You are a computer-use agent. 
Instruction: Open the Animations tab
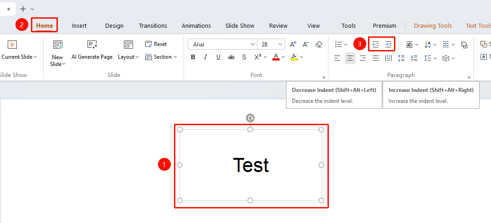click(x=196, y=25)
